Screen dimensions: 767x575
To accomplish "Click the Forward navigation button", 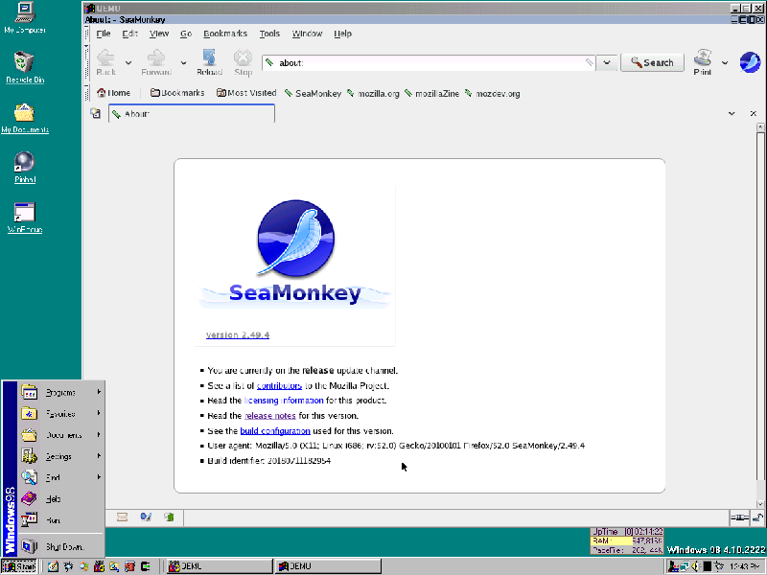I will (156, 62).
